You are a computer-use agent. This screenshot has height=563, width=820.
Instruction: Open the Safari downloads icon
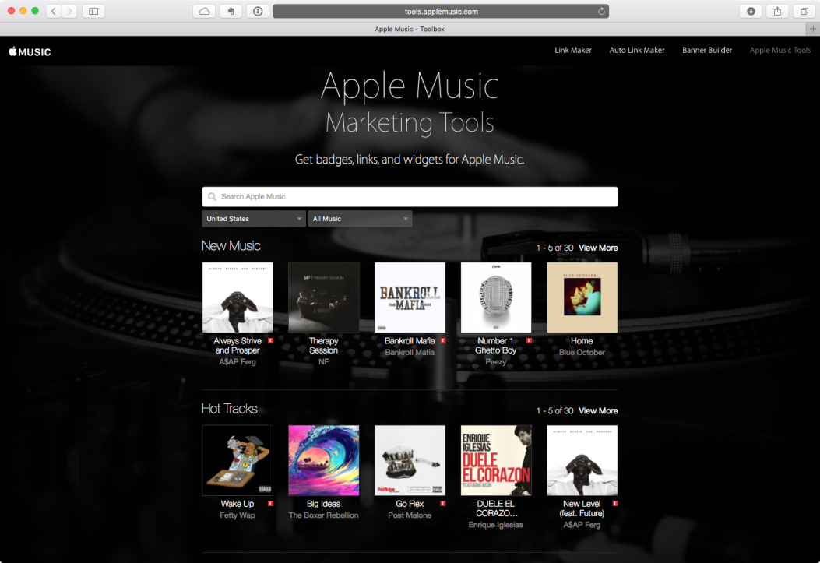[x=751, y=11]
